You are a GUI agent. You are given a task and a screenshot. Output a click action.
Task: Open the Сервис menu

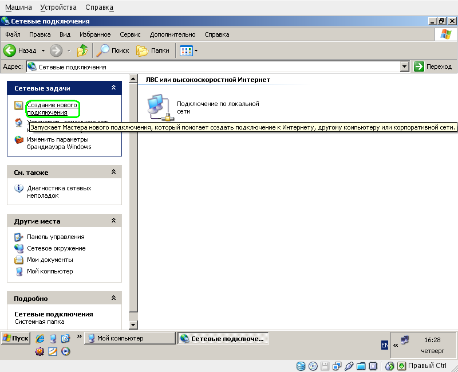[x=130, y=34]
